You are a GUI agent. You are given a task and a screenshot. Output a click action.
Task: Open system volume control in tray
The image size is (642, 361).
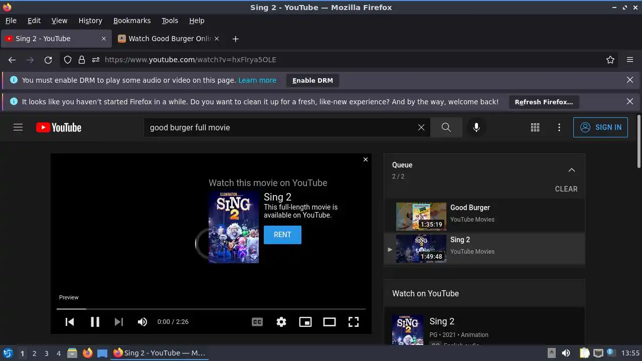(x=566, y=353)
